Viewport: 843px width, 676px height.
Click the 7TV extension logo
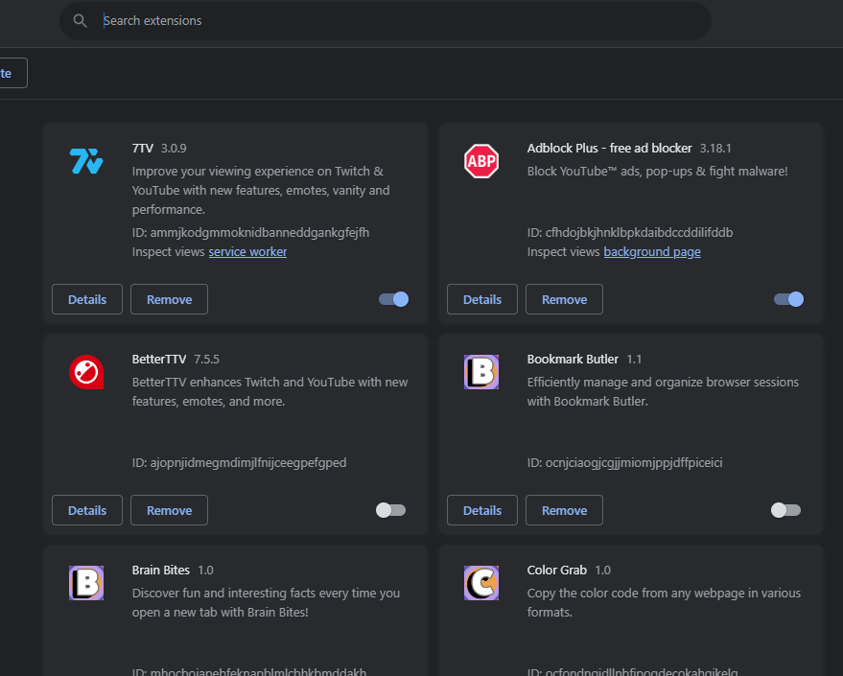point(86,161)
